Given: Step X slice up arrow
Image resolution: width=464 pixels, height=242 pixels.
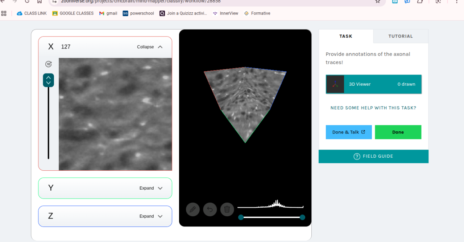Looking at the screenshot, I should click(x=49, y=77).
